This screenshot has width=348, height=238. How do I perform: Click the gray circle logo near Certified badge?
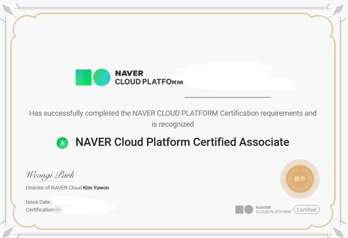(248, 209)
